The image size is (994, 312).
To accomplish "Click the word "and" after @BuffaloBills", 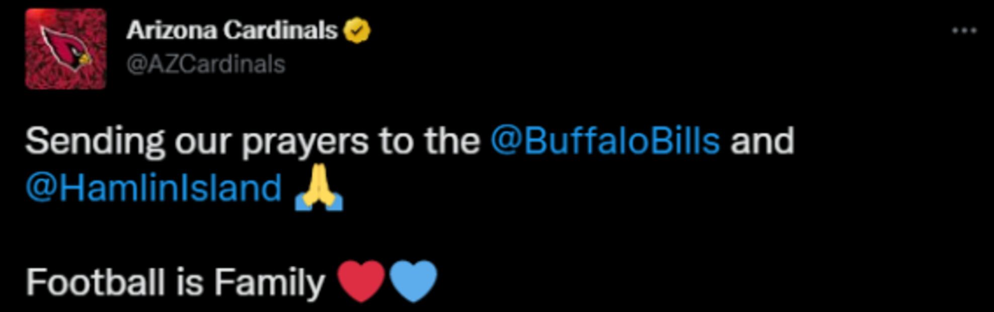I will 762,141.
